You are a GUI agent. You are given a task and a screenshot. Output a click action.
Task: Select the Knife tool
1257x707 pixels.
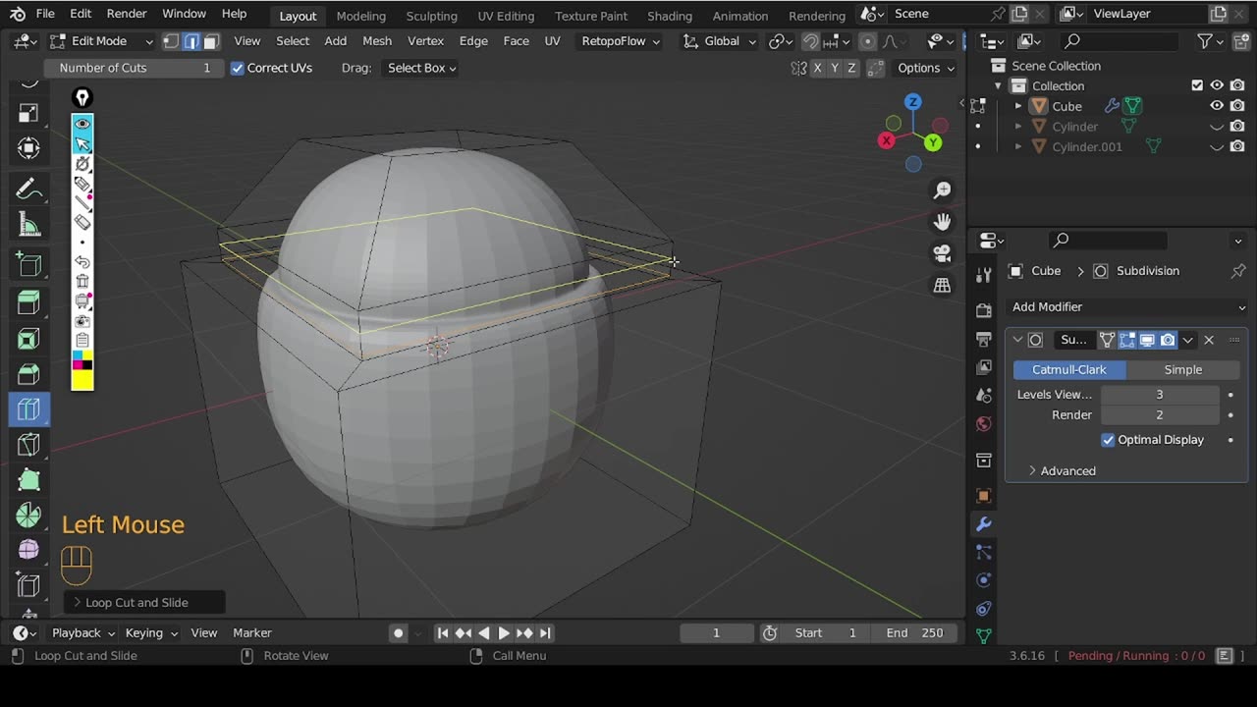pos(28,445)
